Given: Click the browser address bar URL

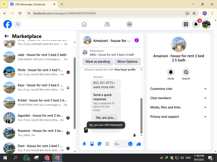Looking at the screenshot, I should coord(65,13).
